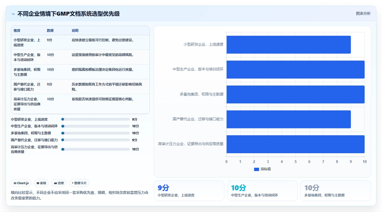382x212 pixels.
Task: Click progress bar for 国产替代企业，迁移与接口能力
Action: tap(95, 140)
